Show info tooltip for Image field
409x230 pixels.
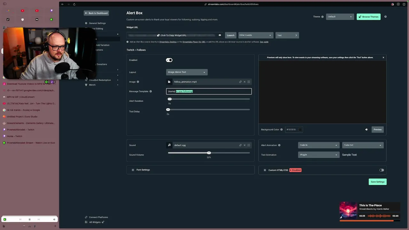coord(138,82)
